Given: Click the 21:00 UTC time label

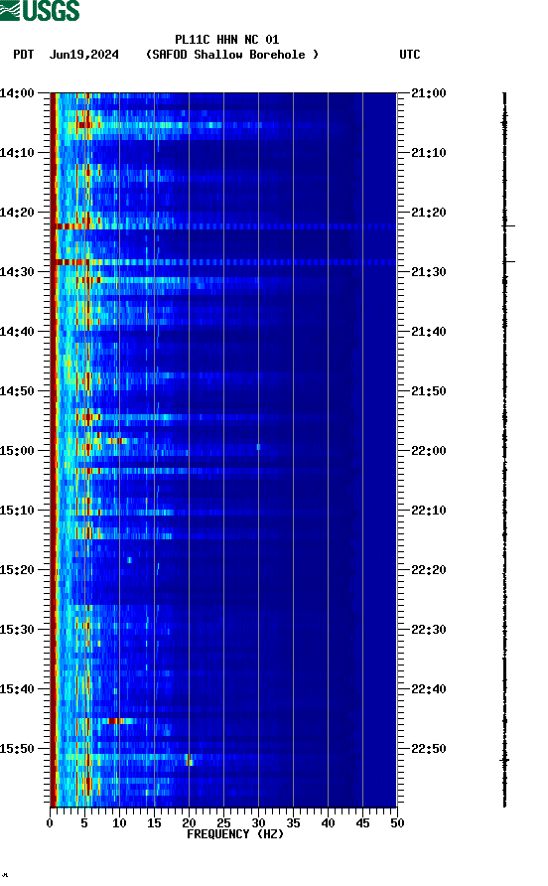Looking at the screenshot, I should point(429,92).
